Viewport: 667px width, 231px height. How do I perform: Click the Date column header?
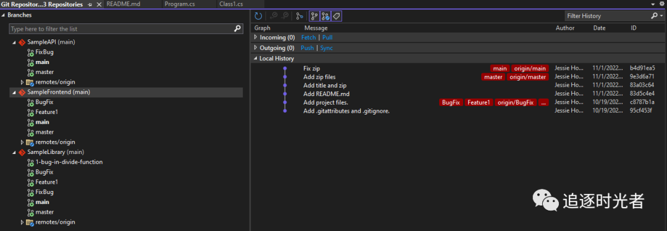599,28
